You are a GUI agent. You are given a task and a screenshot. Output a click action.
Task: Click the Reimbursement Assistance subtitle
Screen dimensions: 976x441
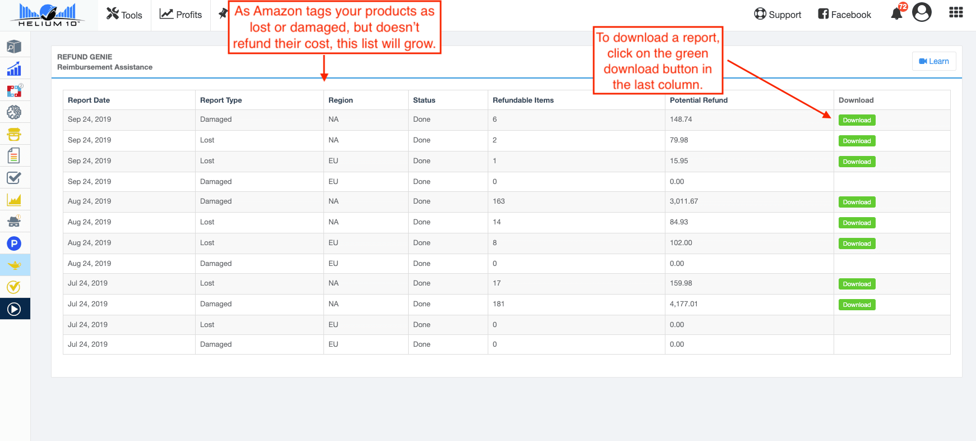click(x=105, y=67)
